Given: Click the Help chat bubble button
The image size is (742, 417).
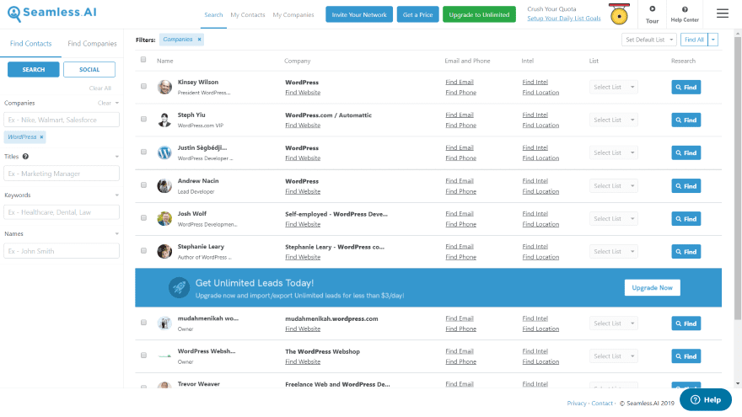Looking at the screenshot, I should [x=706, y=400].
